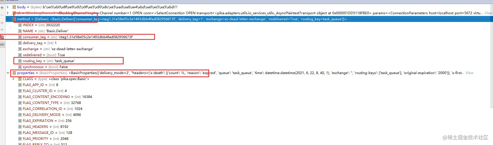Click the Duplicate Watch copy icon
The width and height of the screenshot is (493, 145).
[x=2, y=37]
